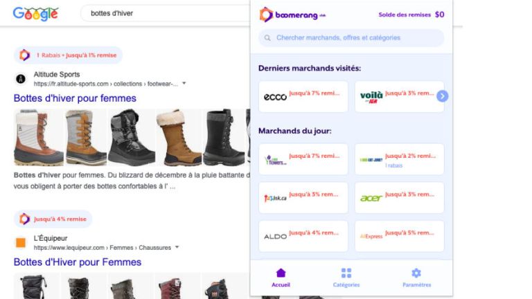Click the search magnifier icon in Boomerang
The height and width of the screenshot is (299, 532).
[267, 38]
